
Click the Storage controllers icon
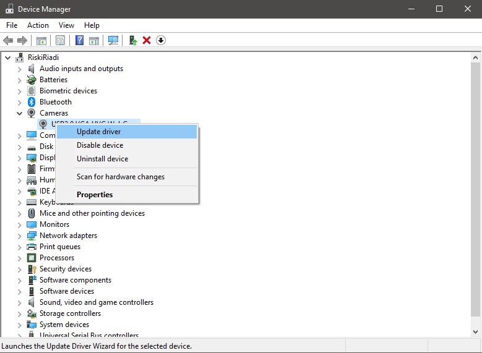[32, 313]
